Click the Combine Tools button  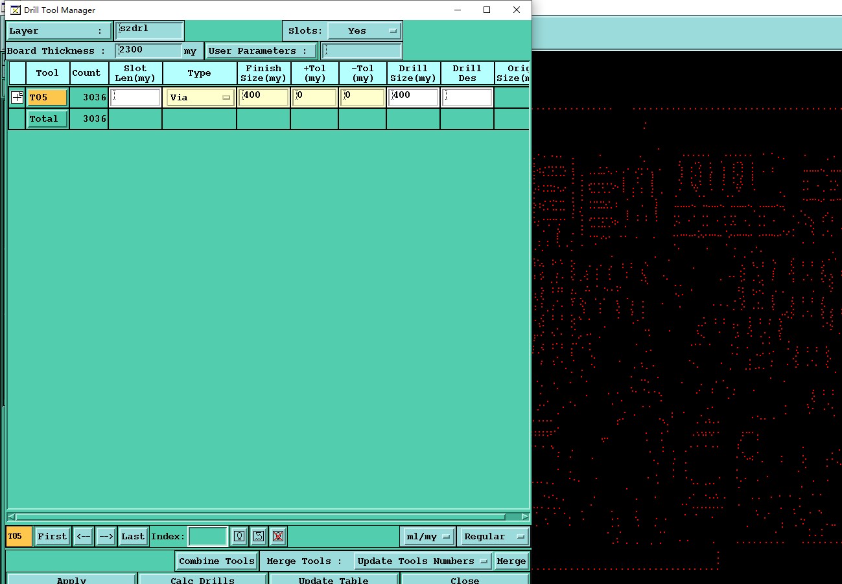pyautogui.click(x=216, y=561)
